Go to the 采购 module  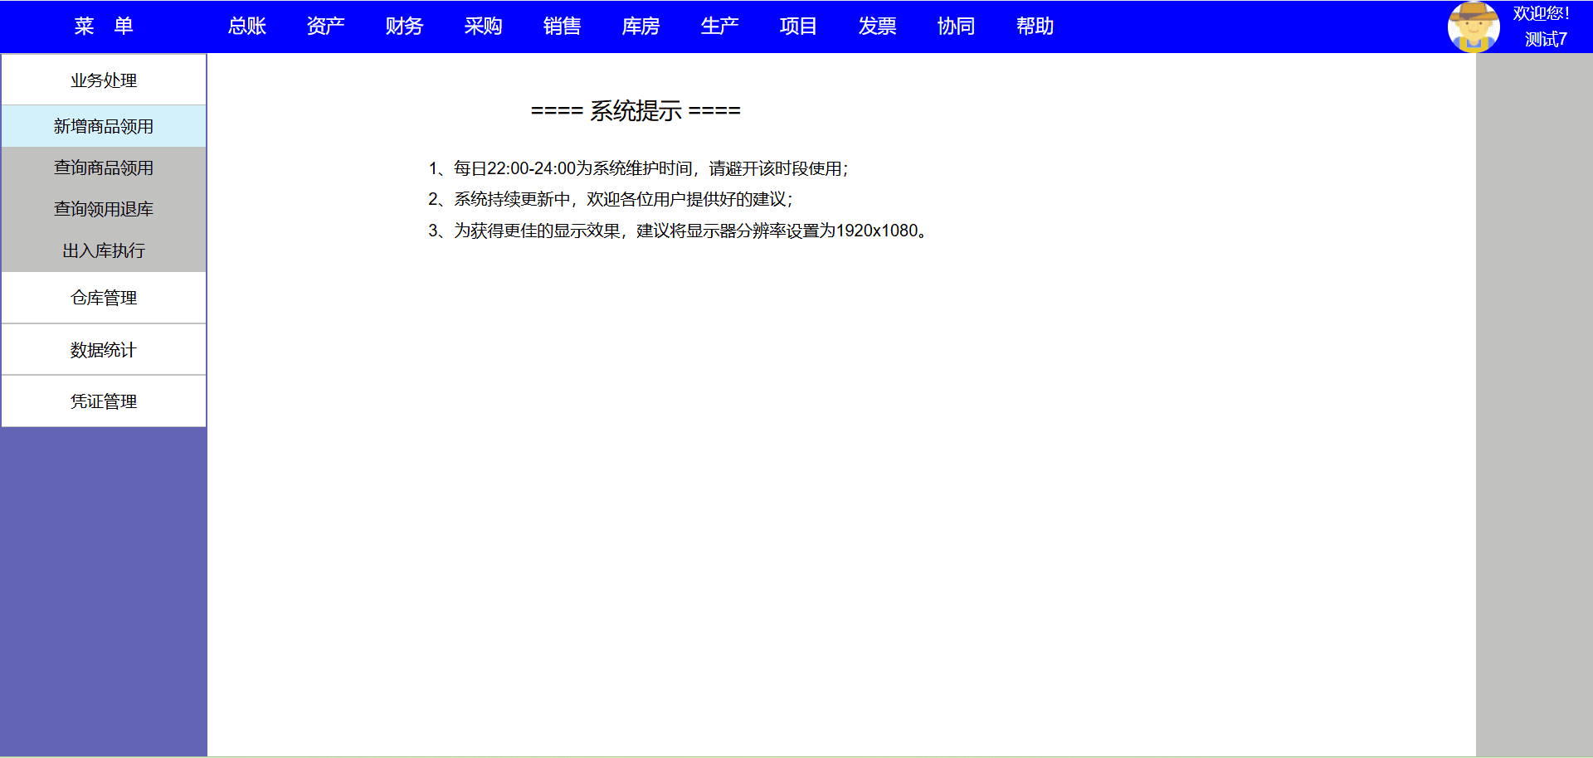tap(483, 27)
